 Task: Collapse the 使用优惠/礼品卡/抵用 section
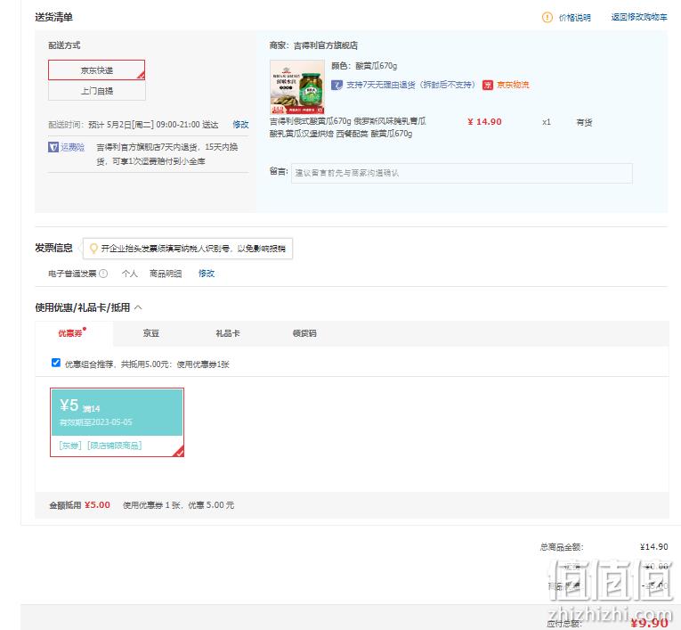point(138,307)
